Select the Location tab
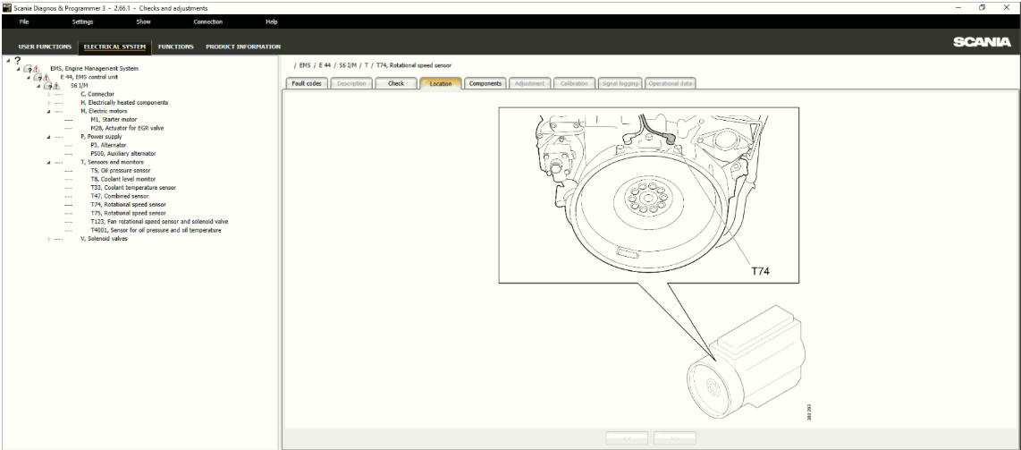1021x450 pixels. point(441,83)
